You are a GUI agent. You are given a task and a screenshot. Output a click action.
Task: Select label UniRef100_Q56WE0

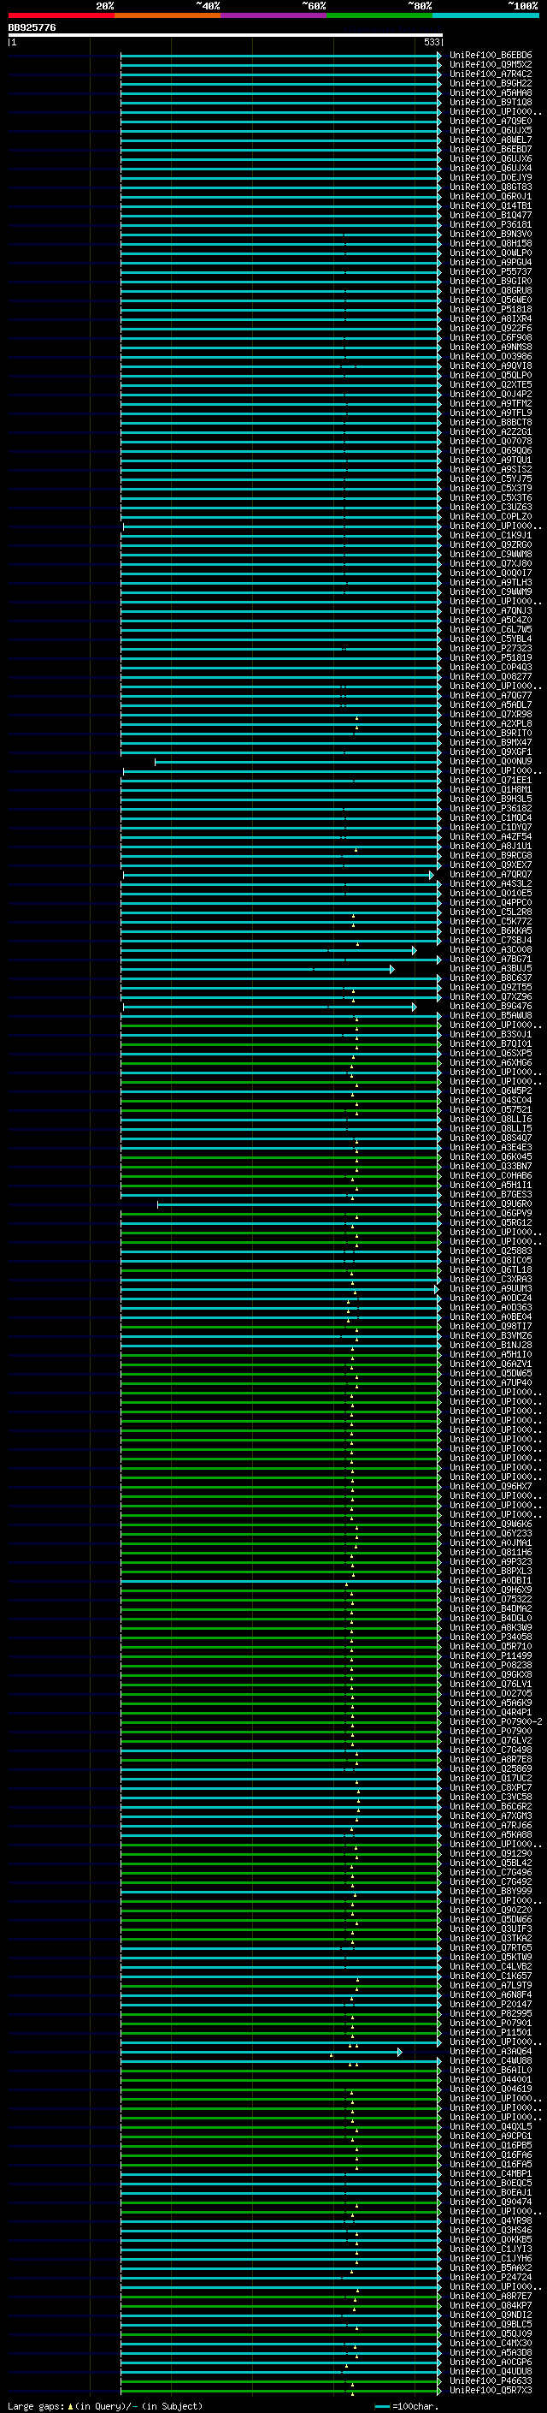pos(491,300)
